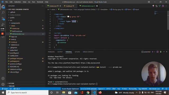Screen dimensions: 169x95
Task: Open NotFound.vue in the explorer
Action: pyautogui.click(x=17, y=31)
